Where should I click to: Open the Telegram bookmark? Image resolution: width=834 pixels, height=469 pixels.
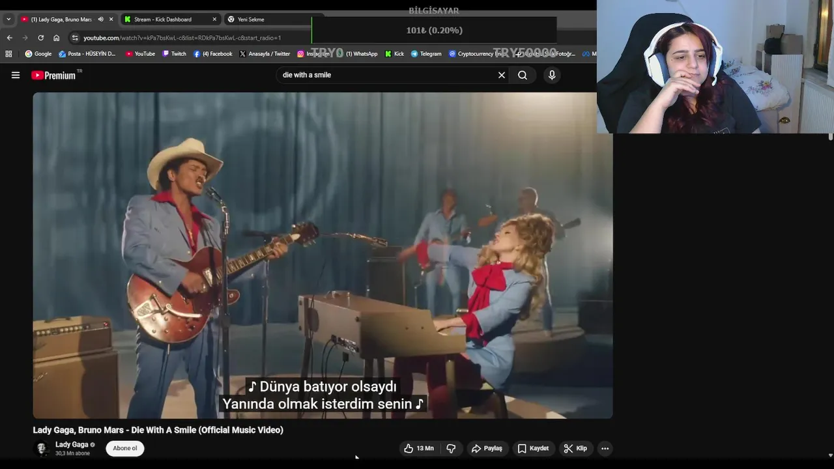(426, 54)
